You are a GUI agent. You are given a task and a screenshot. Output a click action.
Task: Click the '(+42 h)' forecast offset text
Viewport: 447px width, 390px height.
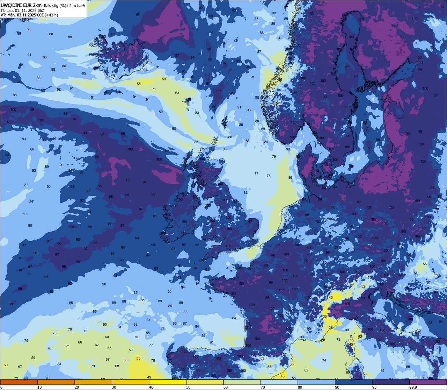click(x=51, y=15)
